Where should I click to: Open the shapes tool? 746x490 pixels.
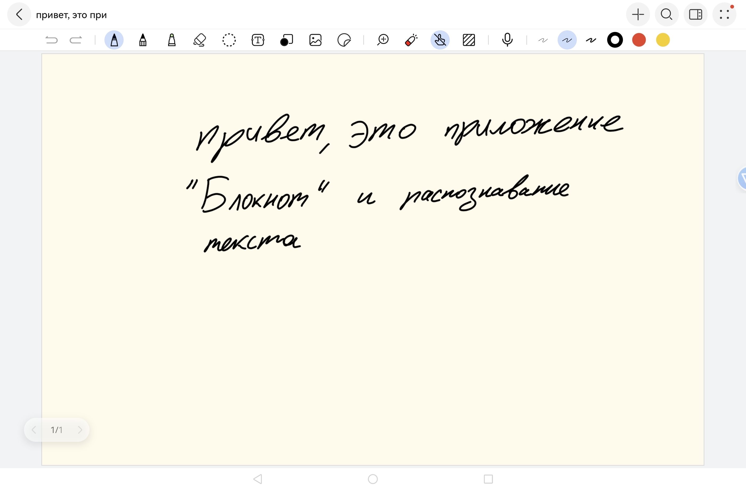[286, 40]
